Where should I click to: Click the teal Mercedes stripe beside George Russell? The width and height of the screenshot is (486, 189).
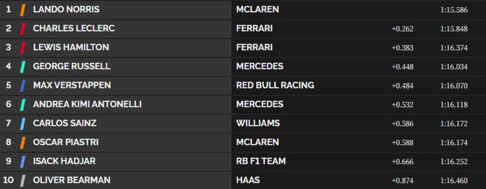pyautogui.click(x=23, y=67)
